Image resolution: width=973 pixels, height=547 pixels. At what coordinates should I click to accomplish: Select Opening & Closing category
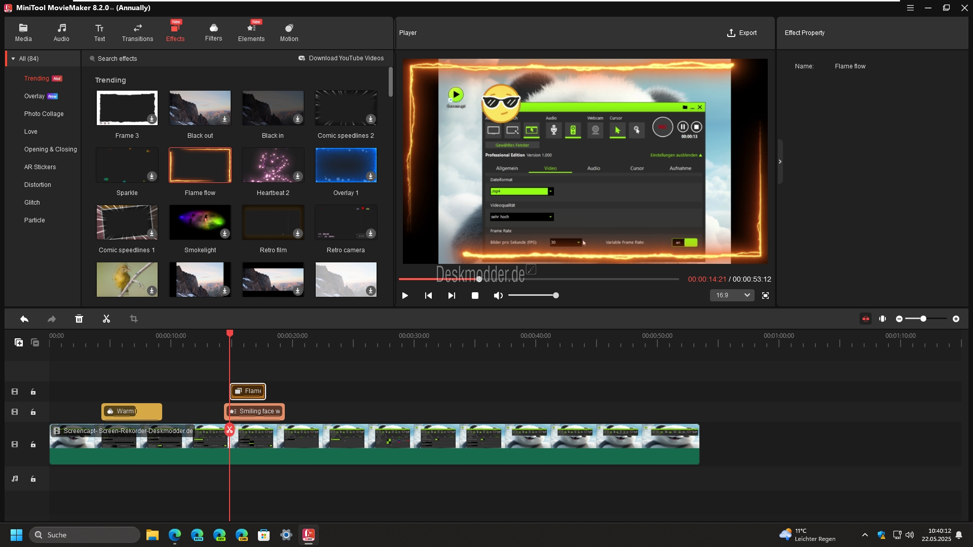[51, 149]
